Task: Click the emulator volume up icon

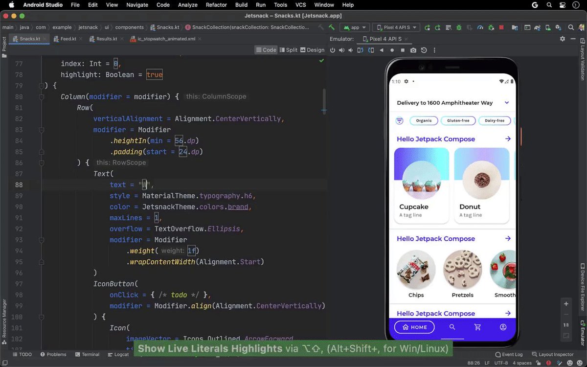Action: [342, 50]
